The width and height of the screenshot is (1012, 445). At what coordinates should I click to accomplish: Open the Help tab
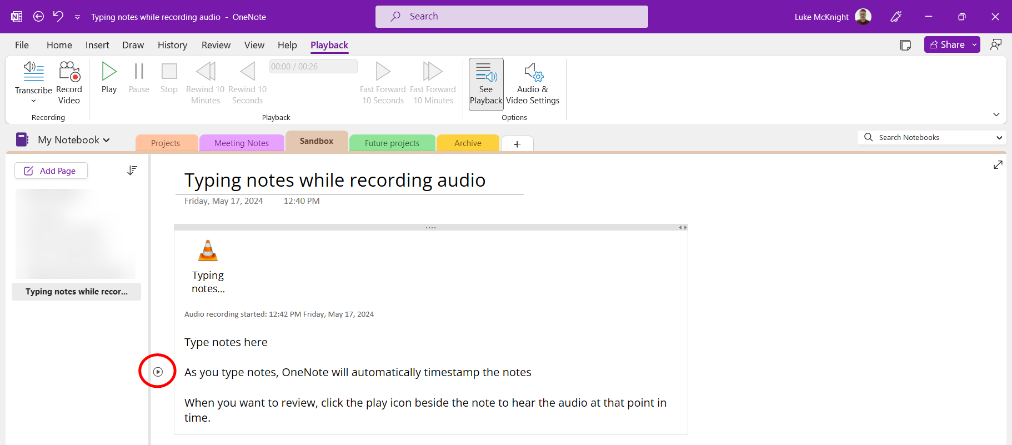[287, 45]
